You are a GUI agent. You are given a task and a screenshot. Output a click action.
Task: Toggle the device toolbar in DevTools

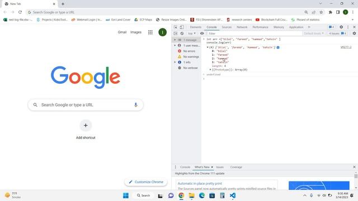182,27
